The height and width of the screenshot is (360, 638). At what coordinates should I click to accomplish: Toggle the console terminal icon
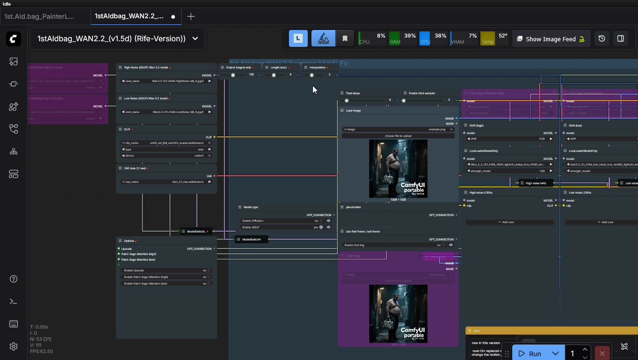[14, 301]
